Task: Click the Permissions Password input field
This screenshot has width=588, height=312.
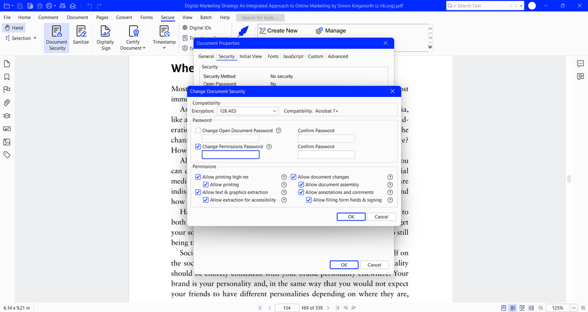Action: (231, 155)
